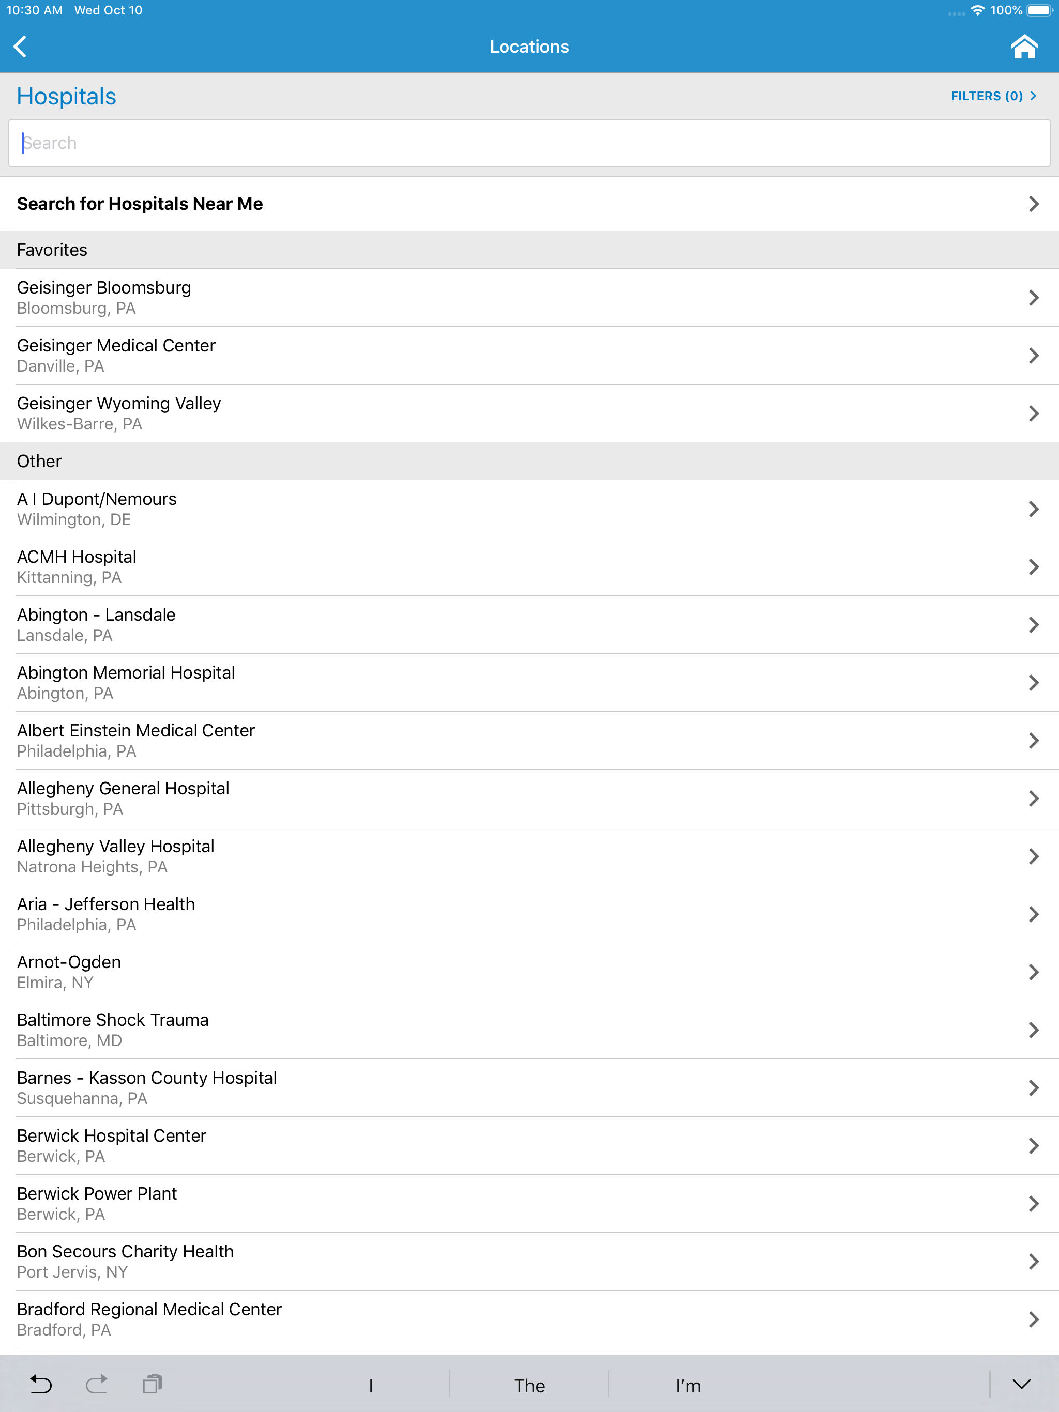This screenshot has width=1059, height=1412.
Task: Choose Baltimore Shock Trauma hospital
Action: (x=529, y=1030)
